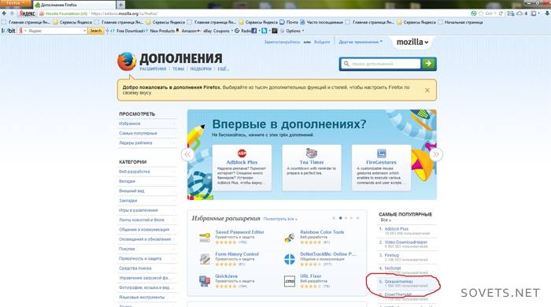The image size is (551, 307).
Task: Click the add-on search input field
Action: 380,64
